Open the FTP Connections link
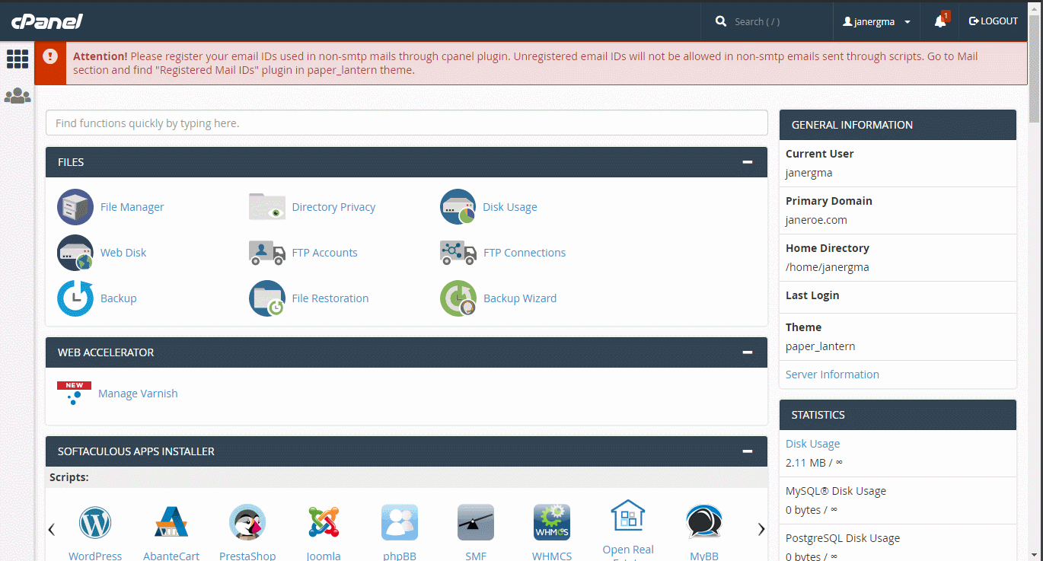Viewport: 1043px width, 561px height. (525, 253)
